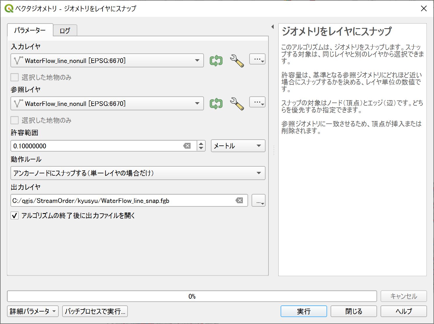Clear the 出力レイヤ file path
Viewport: 434px width, 324px height.
pos(239,200)
